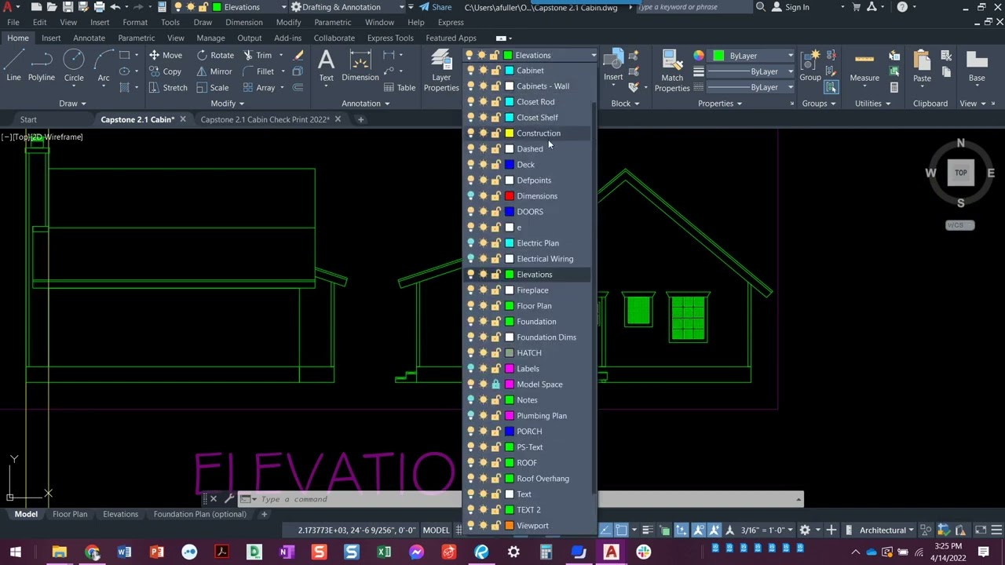This screenshot has height=565, width=1005.
Task: Click Match Properties tool
Action: pos(672,71)
